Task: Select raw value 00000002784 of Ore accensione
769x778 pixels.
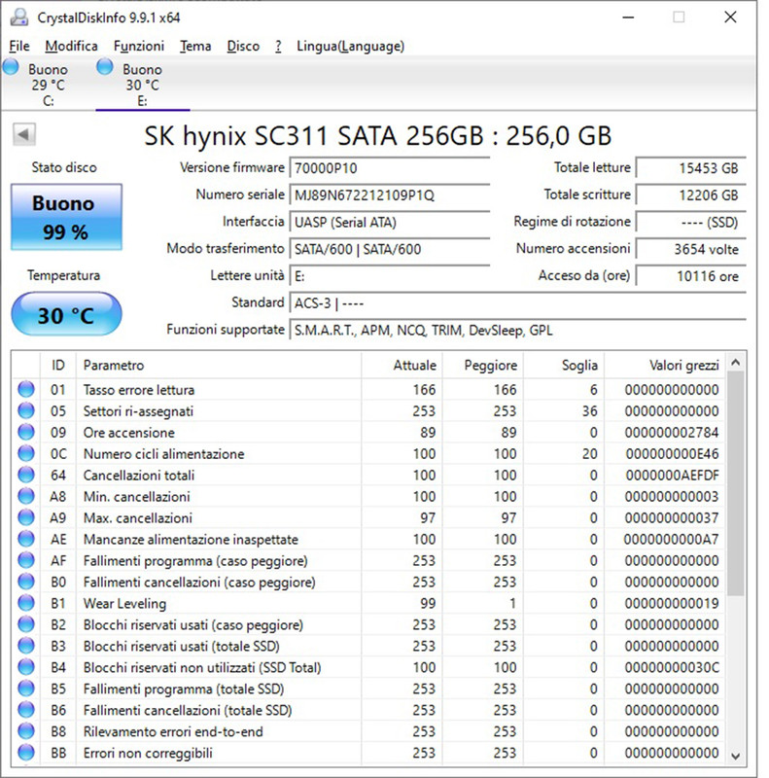Action: tap(672, 432)
